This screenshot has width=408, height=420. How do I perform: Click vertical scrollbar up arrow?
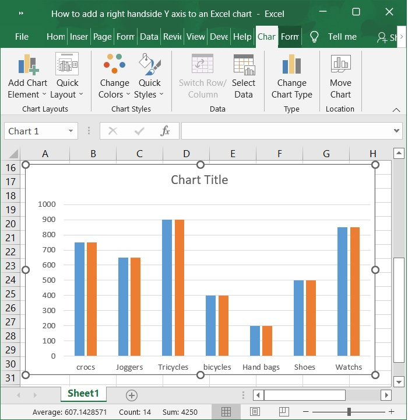(x=399, y=154)
